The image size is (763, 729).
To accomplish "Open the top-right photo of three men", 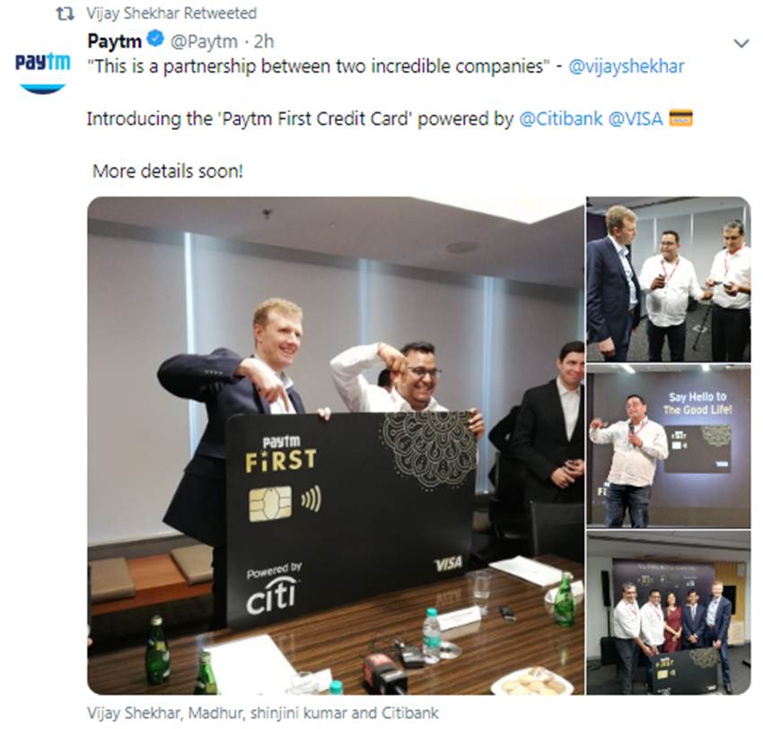I will click(x=669, y=280).
